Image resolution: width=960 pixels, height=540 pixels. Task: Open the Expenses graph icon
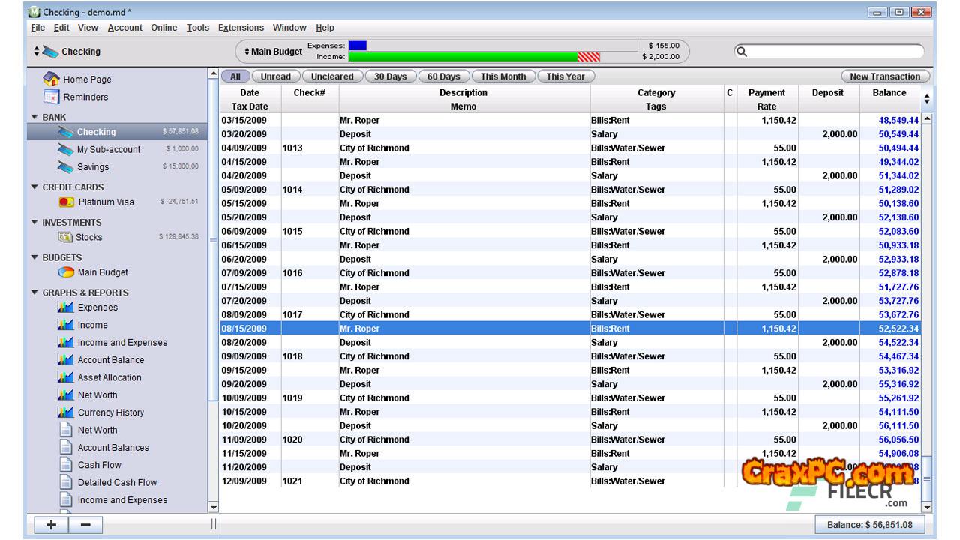(65, 307)
